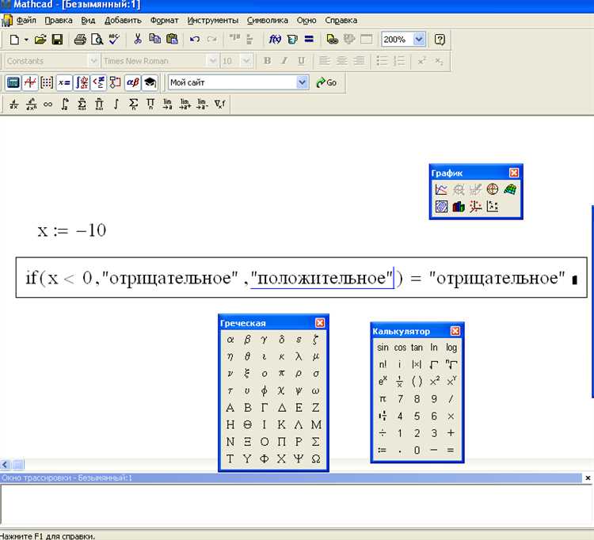Open the Формат menu
594x540 pixels.
tap(164, 21)
